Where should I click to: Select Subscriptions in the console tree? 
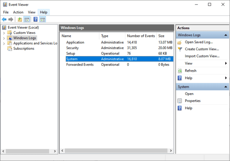[x=23, y=49]
